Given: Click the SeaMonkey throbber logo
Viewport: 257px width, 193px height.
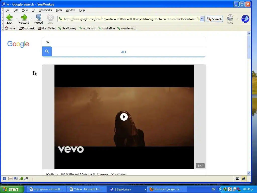Looking at the screenshot, I should click(x=245, y=19).
